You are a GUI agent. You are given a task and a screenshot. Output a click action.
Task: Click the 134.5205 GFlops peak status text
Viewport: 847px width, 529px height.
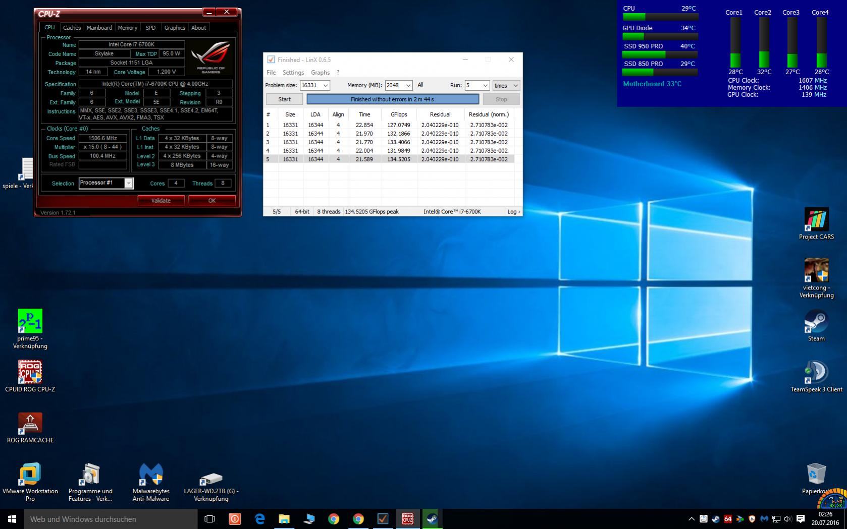[372, 212]
